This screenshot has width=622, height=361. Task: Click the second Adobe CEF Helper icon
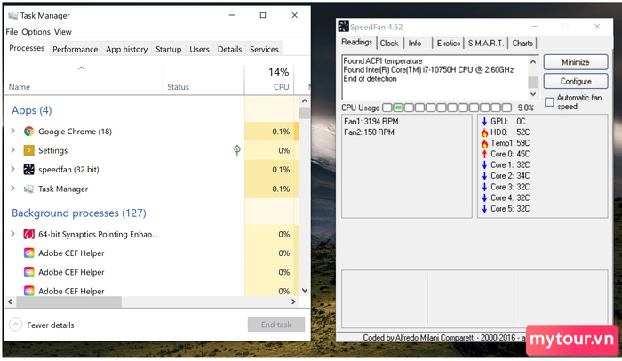[x=28, y=272]
